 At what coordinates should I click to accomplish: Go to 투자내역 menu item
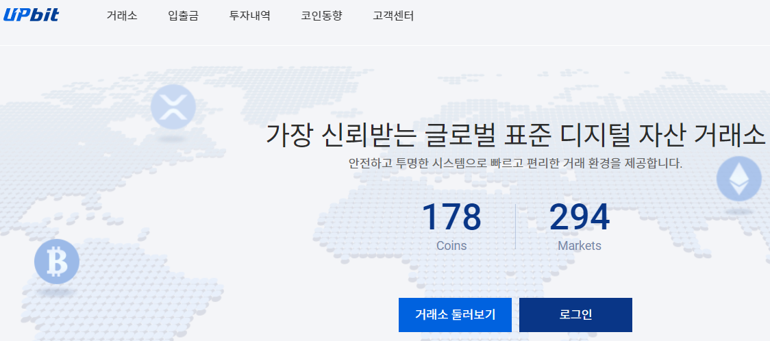tap(249, 16)
